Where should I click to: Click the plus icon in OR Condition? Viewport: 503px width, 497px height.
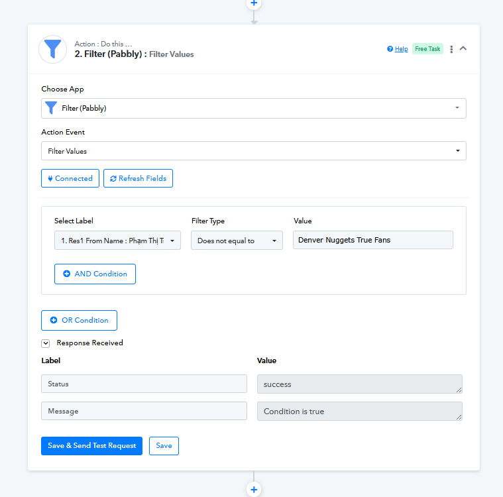54,320
